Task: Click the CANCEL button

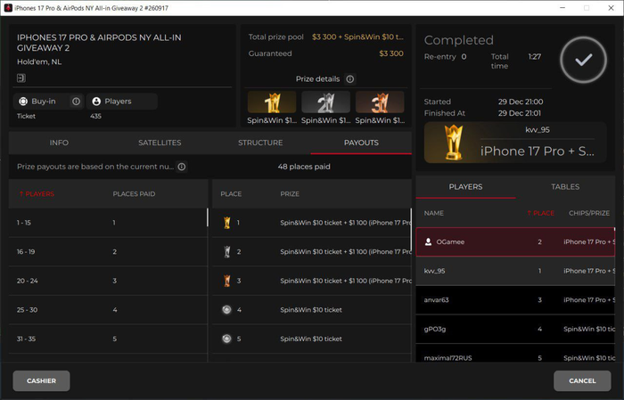Action: point(582,381)
